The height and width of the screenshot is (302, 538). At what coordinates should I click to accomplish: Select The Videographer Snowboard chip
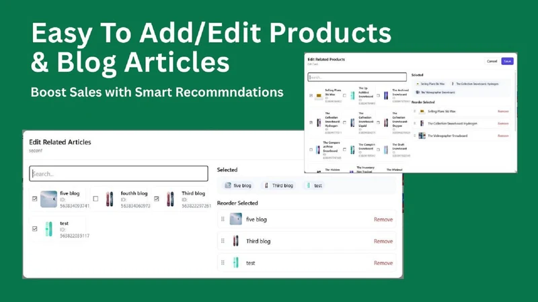coord(435,92)
